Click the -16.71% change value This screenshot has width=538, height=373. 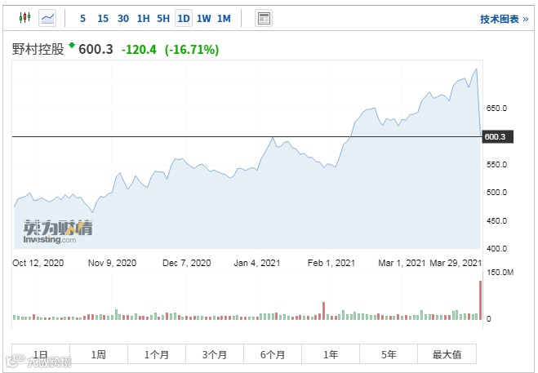192,50
